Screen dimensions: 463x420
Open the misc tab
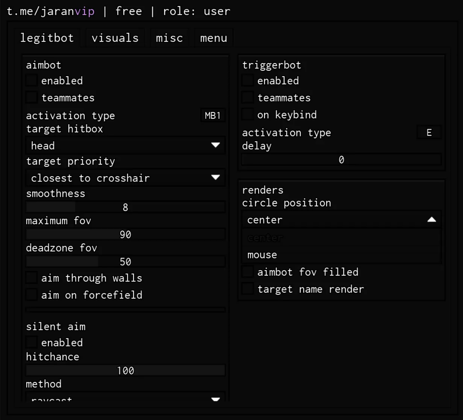(169, 38)
